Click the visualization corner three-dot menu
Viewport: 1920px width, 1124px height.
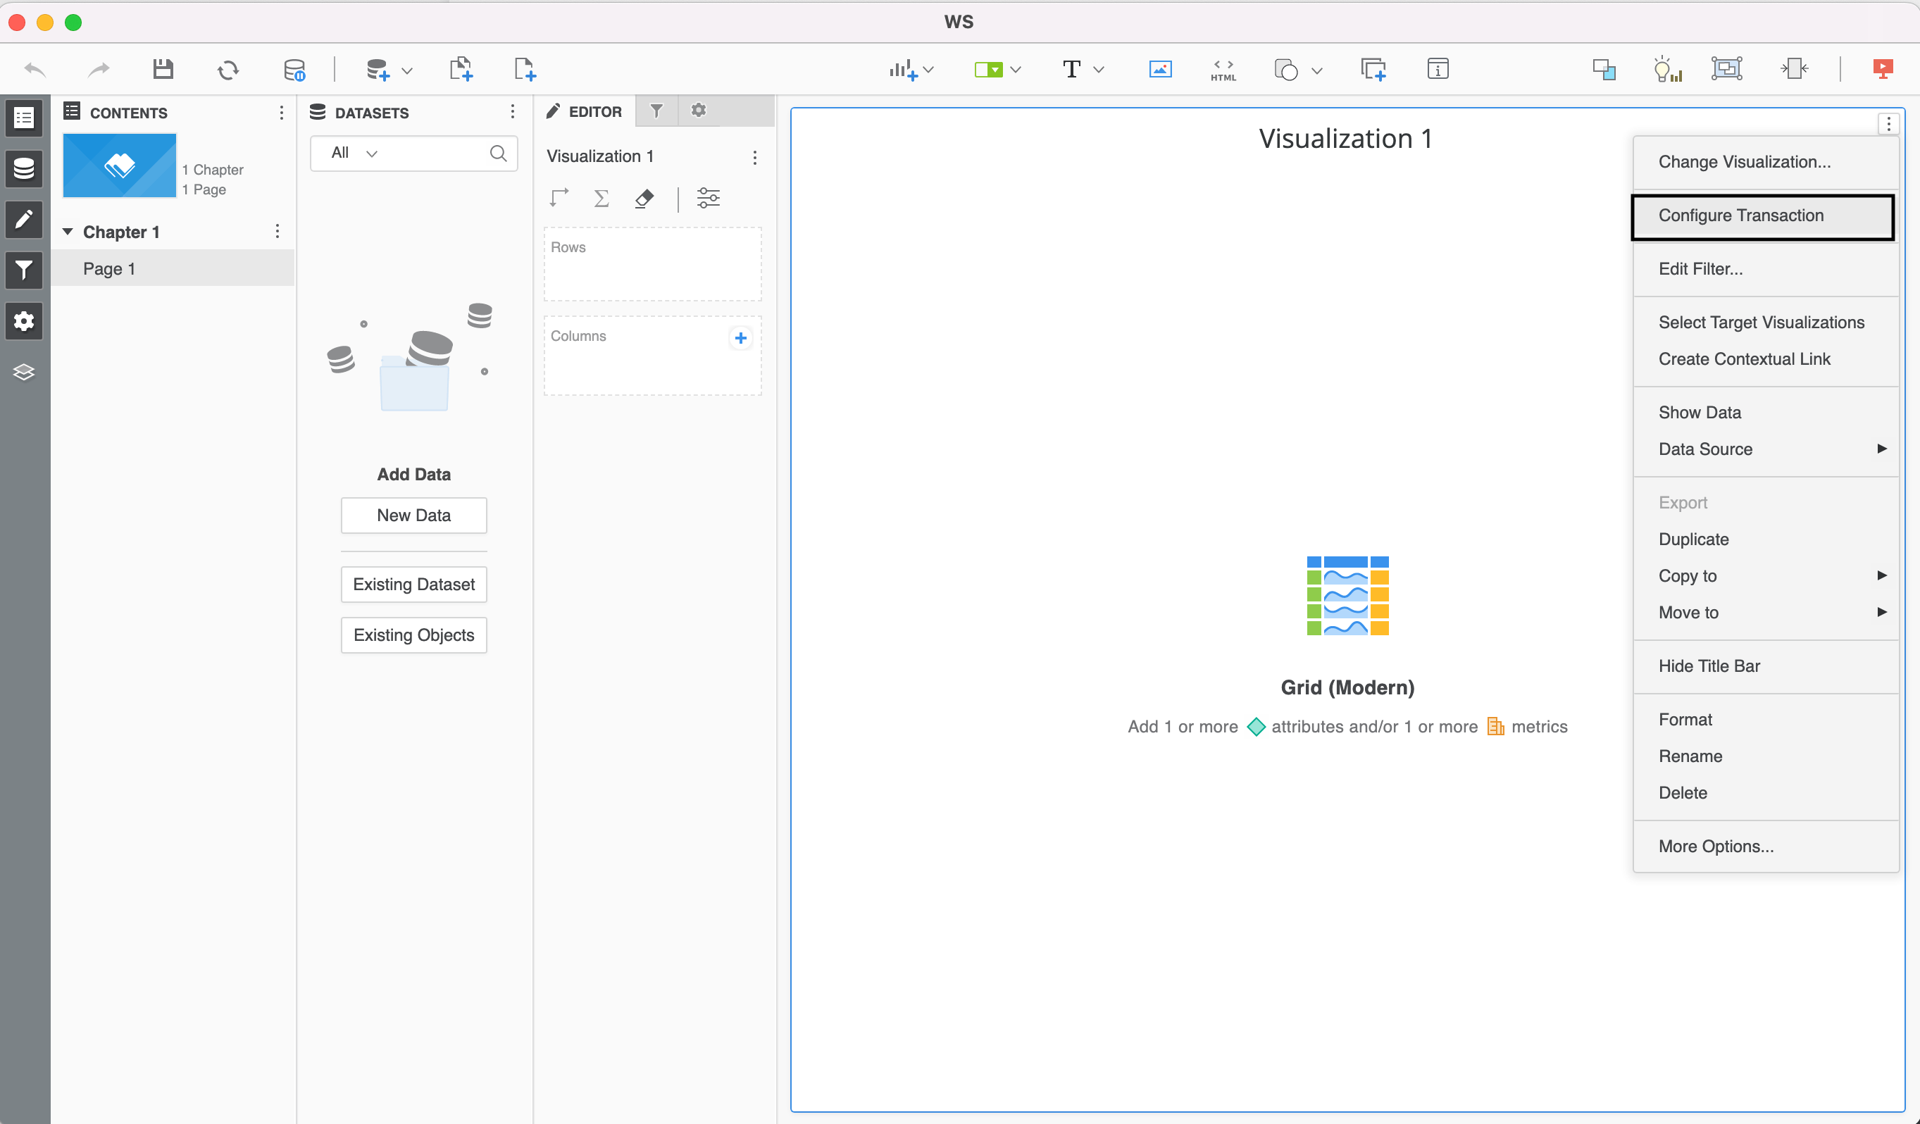[x=1888, y=123]
